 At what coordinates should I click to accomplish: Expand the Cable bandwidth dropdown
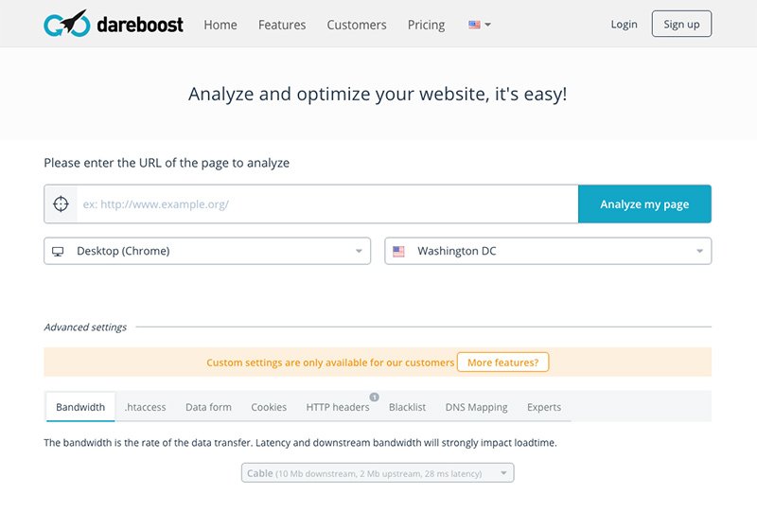coord(378,472)
